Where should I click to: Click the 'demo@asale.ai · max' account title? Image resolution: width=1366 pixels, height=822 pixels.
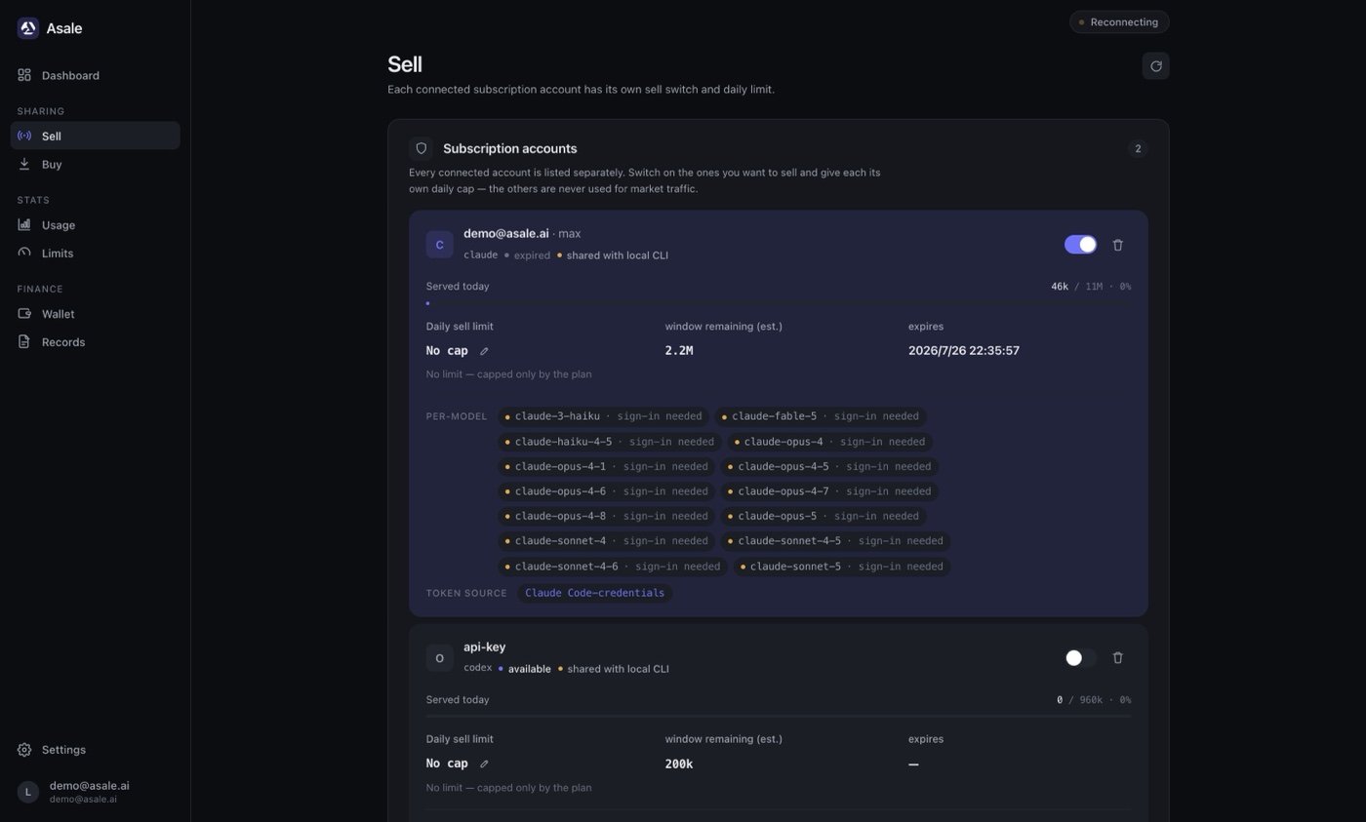[522, 234]
